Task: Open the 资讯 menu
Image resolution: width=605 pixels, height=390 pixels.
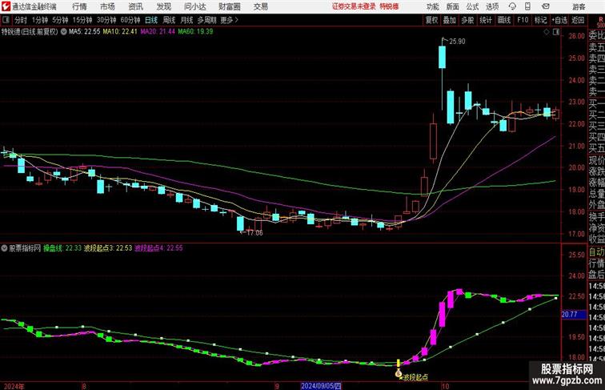Action: point(135,6)
